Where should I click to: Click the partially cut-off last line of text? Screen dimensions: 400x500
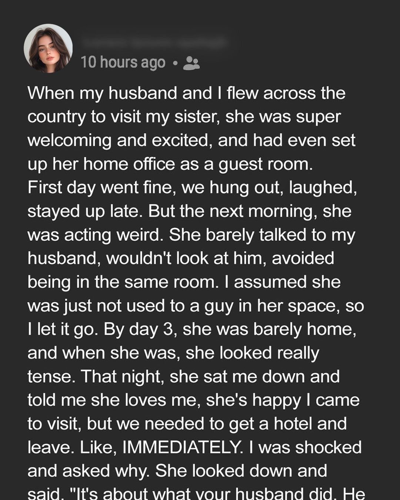click(196, 494)
